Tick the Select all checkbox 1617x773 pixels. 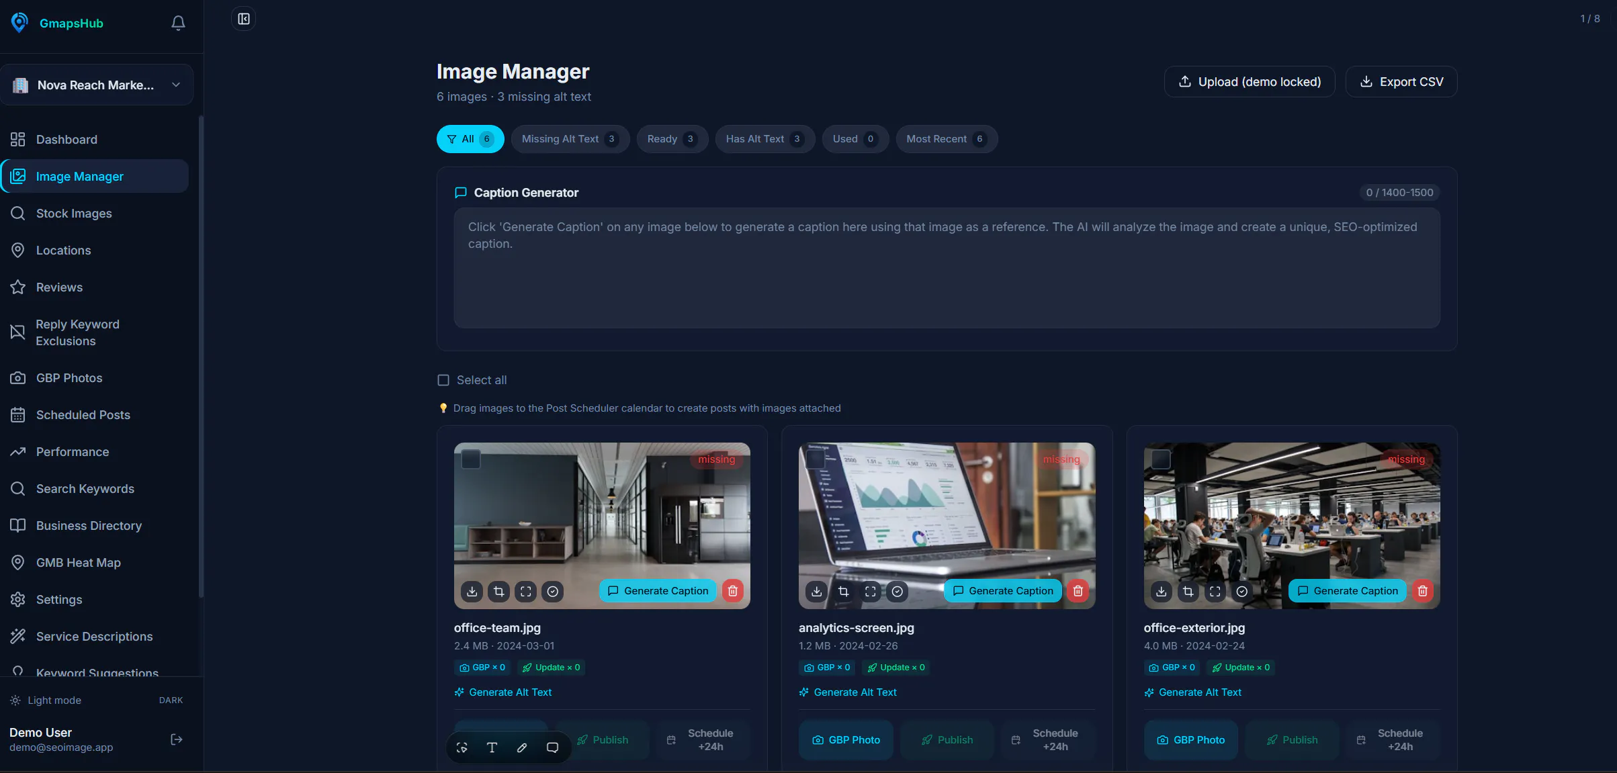pyautogui.click(x=443, y=380)
